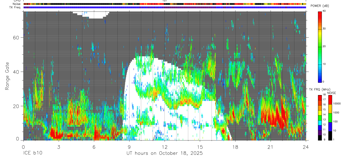Click the 'POWER (dB)' colorbar title
Image resolution: width=344 pixels, height=159 pixels.
pyautogui.click(x=320, y=6)
